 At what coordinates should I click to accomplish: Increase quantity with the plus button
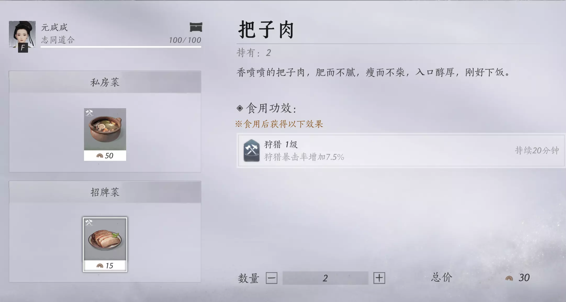click(379, 278)
